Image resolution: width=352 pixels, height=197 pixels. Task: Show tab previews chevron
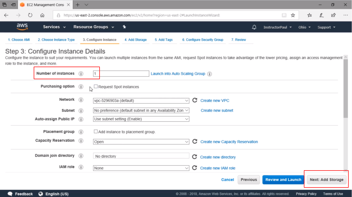coord(86,5)
